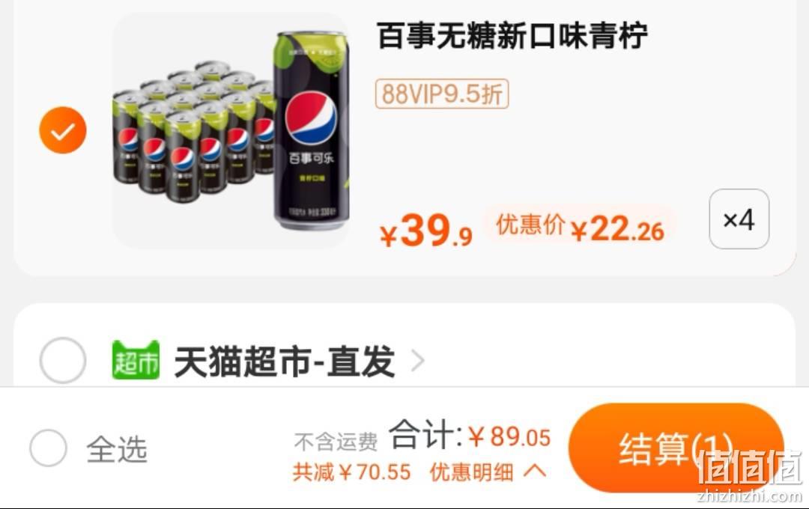Click the green 超市 Tmall cat icon
Viewport: 809px width, 509px height.
tap(136, 360)
